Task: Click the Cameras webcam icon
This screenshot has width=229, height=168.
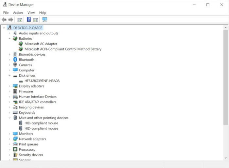Action: [15, 65]
